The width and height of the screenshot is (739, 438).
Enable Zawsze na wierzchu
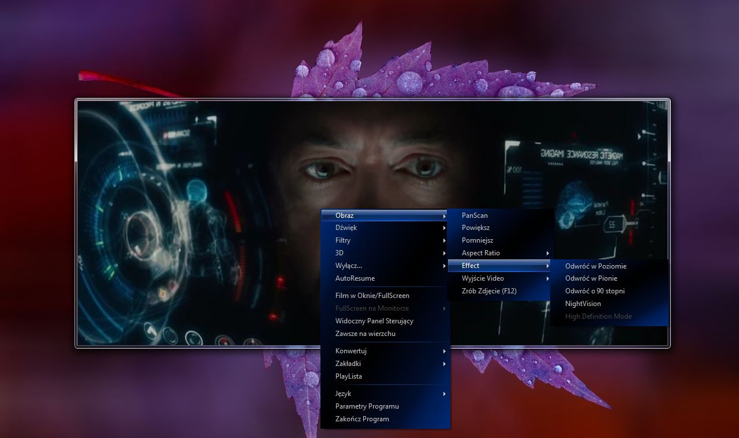click(x=385, y=334)
